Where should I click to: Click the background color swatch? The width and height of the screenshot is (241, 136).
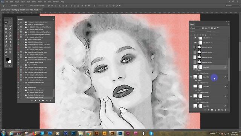coord(10,62)
